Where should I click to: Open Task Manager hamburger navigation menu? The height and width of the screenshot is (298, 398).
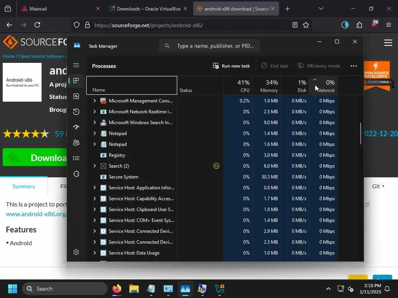tap(76, 65)
